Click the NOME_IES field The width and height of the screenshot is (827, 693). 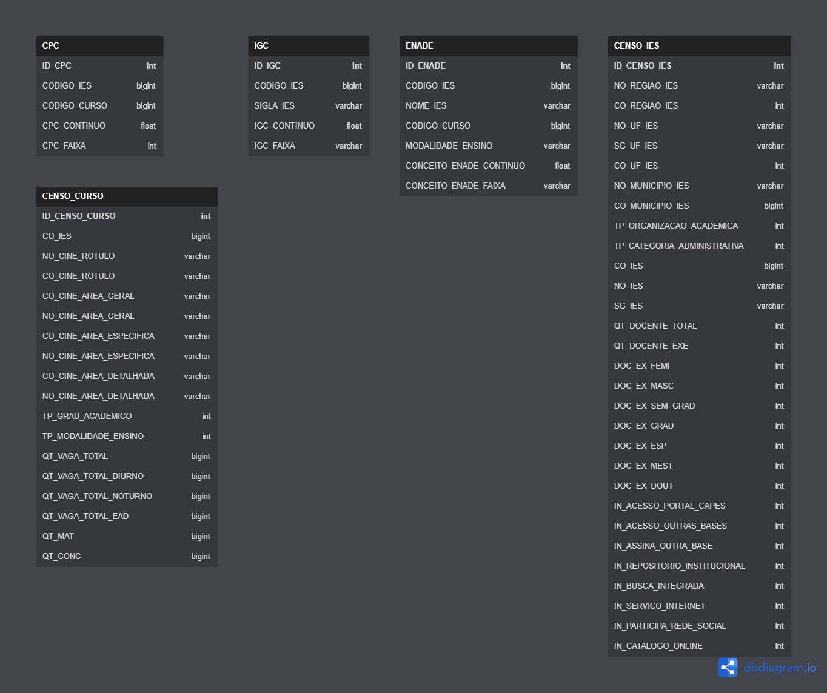tap(489, 106)
